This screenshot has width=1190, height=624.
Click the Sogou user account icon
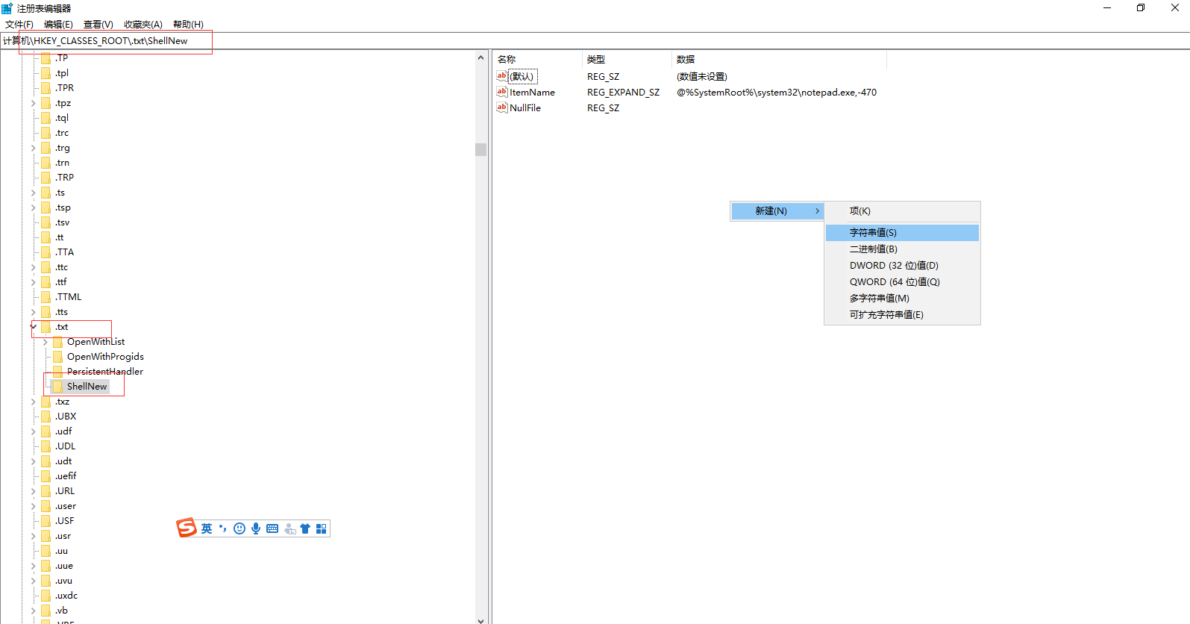click(x=289, y=528)
